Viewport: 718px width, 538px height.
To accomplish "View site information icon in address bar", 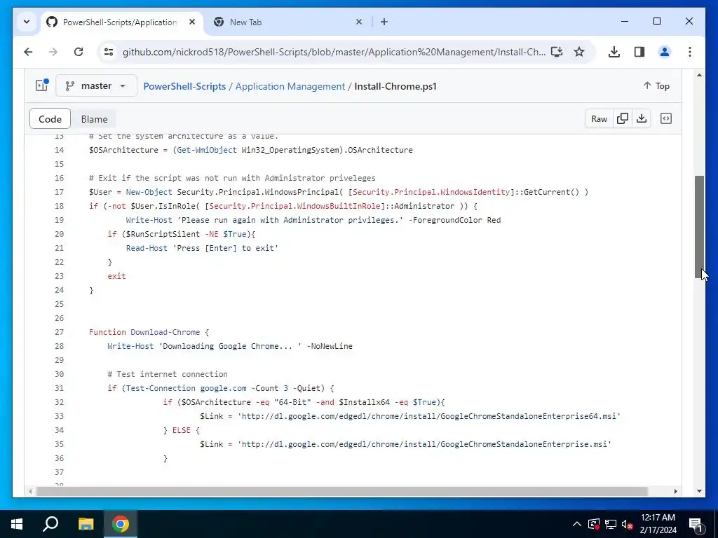I will [109, 52].
